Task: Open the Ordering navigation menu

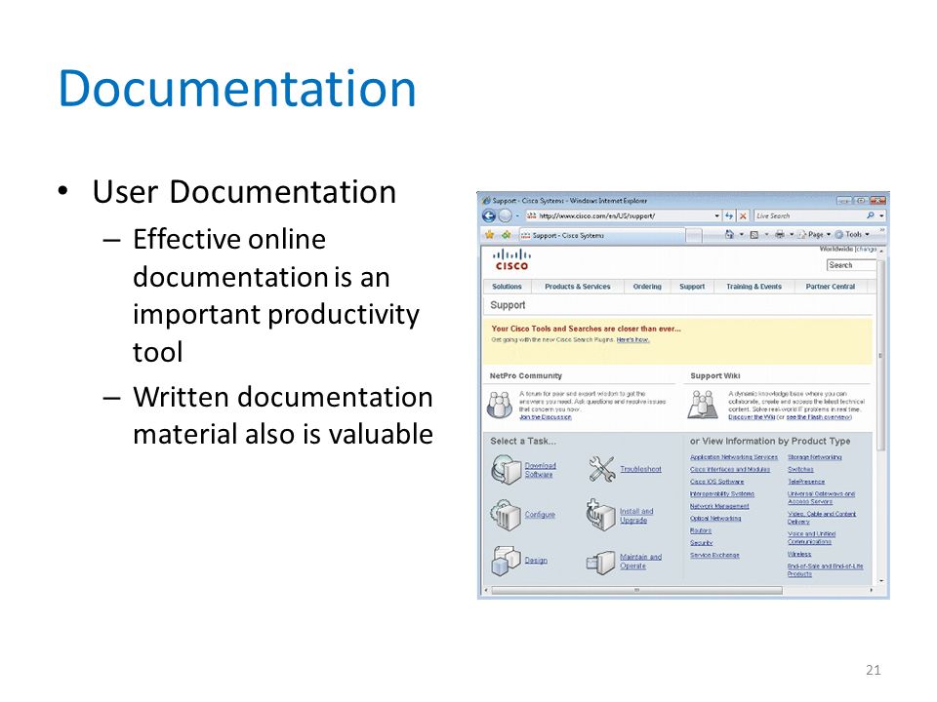Action: pyautogui.click(x=647, y=287)
